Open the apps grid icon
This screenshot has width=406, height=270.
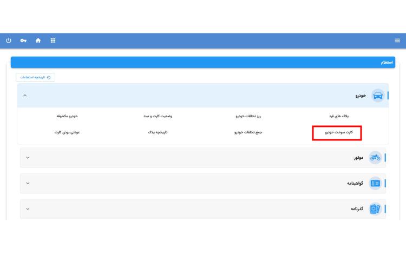tap(53, 40)
